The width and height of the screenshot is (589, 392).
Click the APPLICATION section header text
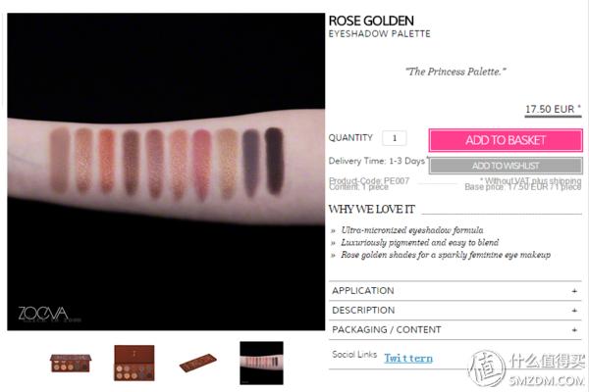tap(363, 291)
